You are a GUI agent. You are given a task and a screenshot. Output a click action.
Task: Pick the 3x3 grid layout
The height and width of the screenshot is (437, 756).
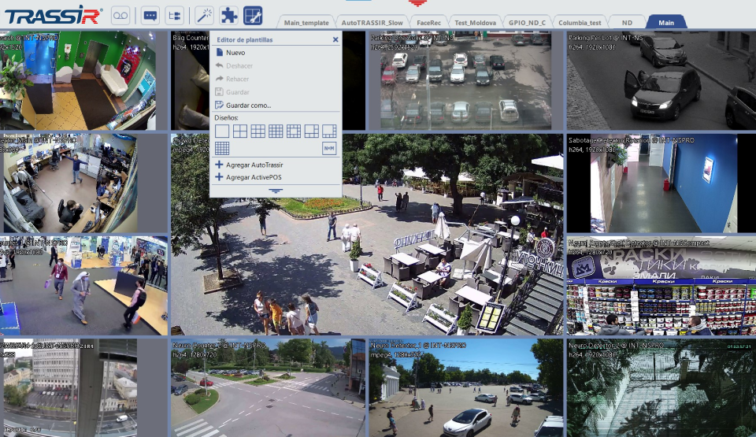coord(258,131)
